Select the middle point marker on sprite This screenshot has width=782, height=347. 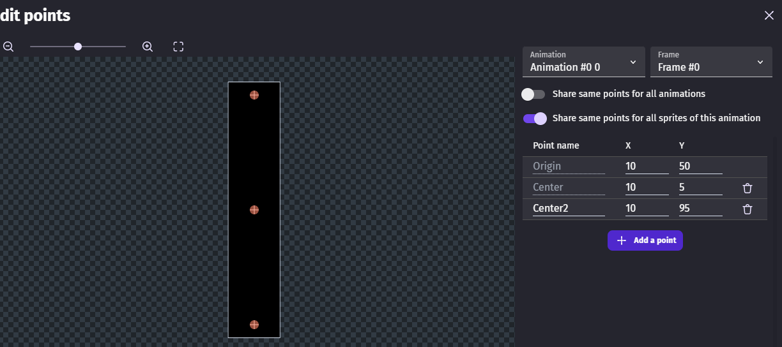pos(254,210)
